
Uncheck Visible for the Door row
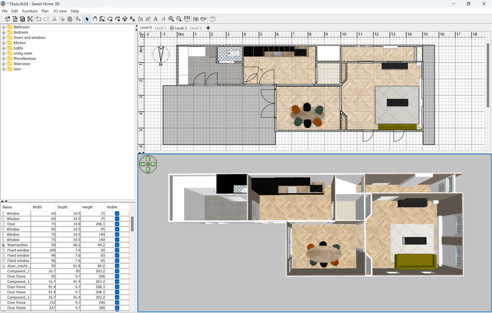(x=117, y=224)
